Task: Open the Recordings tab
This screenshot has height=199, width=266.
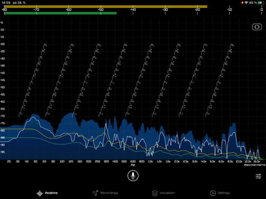Action: point(105,193)
